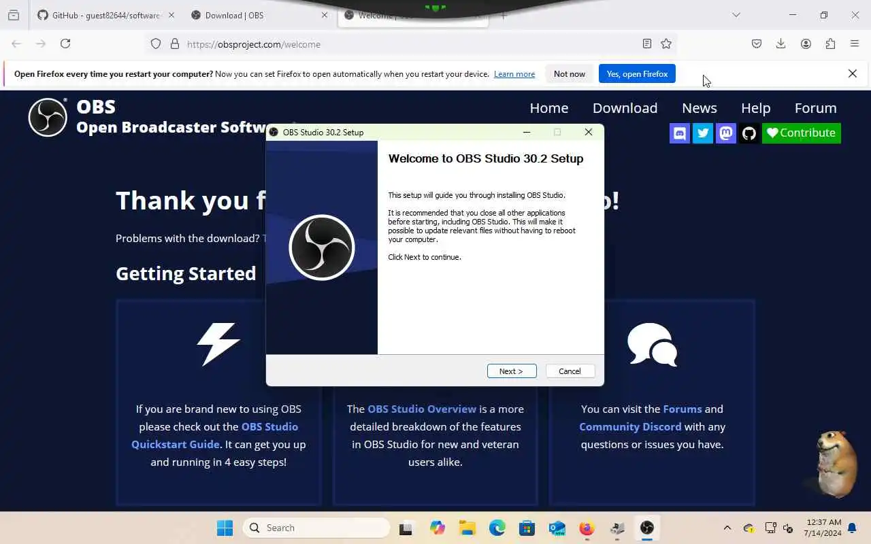Open the OBS Mastodon icon link
Screen dimensions: 871x544
(725, 133)
